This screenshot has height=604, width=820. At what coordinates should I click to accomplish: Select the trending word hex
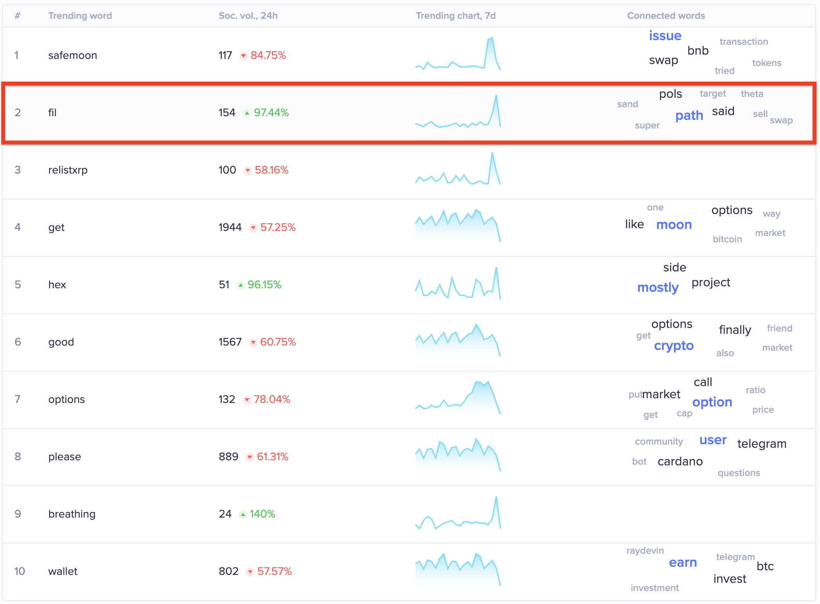pos(57,285)
